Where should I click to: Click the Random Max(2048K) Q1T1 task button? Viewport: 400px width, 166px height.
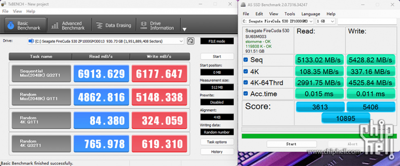41,97
